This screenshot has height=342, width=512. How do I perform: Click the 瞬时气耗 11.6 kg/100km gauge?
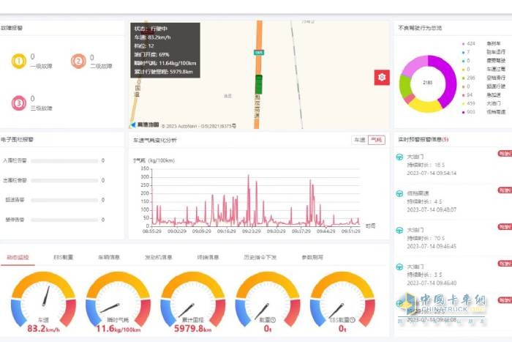[118, 301]
